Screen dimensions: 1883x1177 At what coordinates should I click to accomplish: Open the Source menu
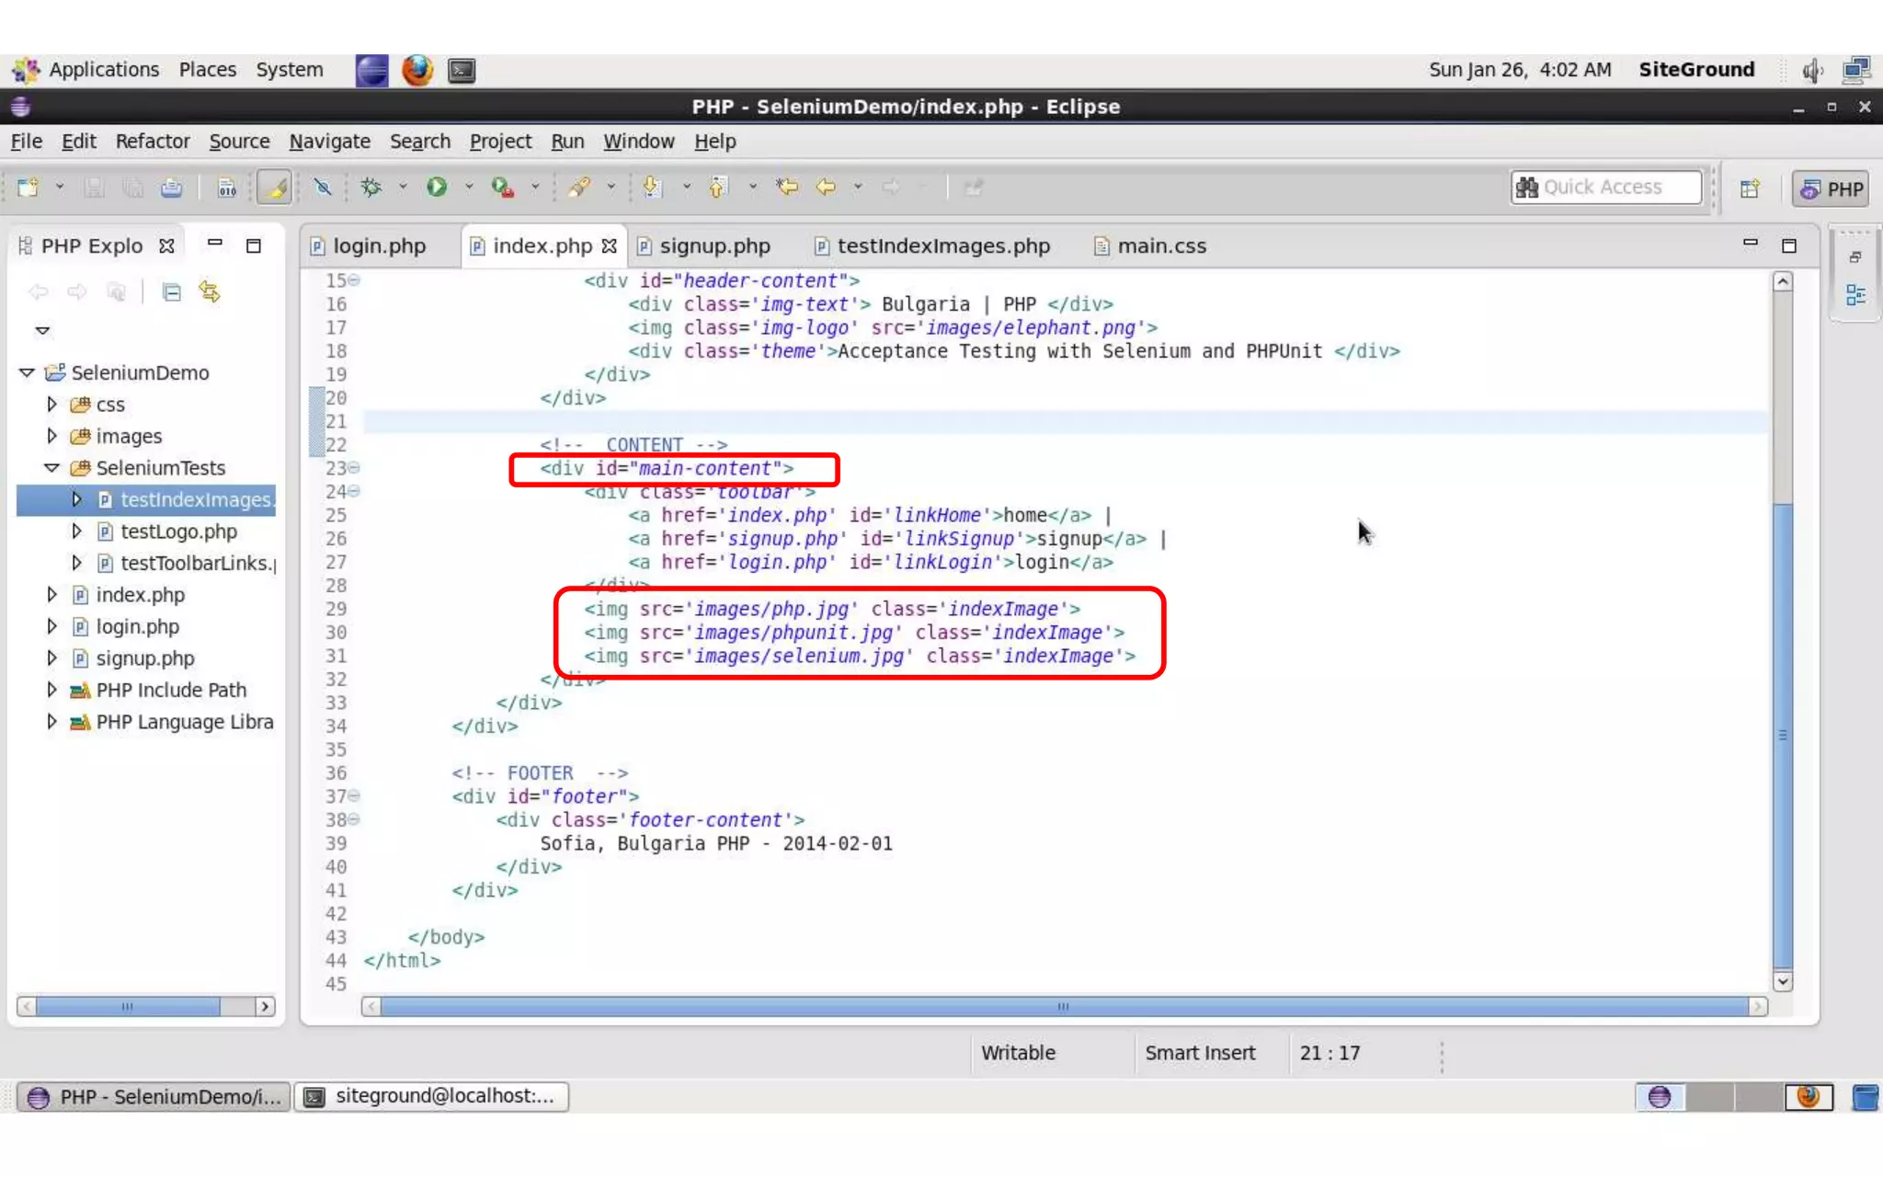tap(239, 142)
